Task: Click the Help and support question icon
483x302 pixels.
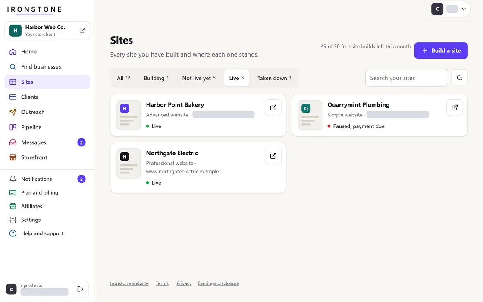Action: 13,233
